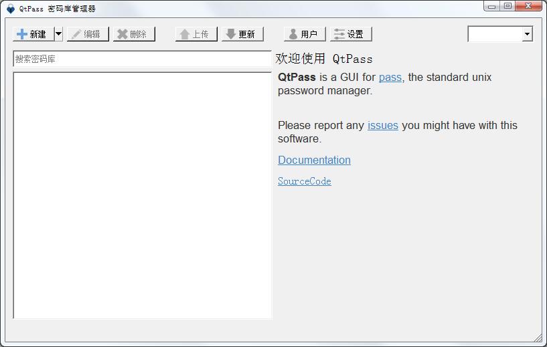Click the 新建 (New) button

33,34
